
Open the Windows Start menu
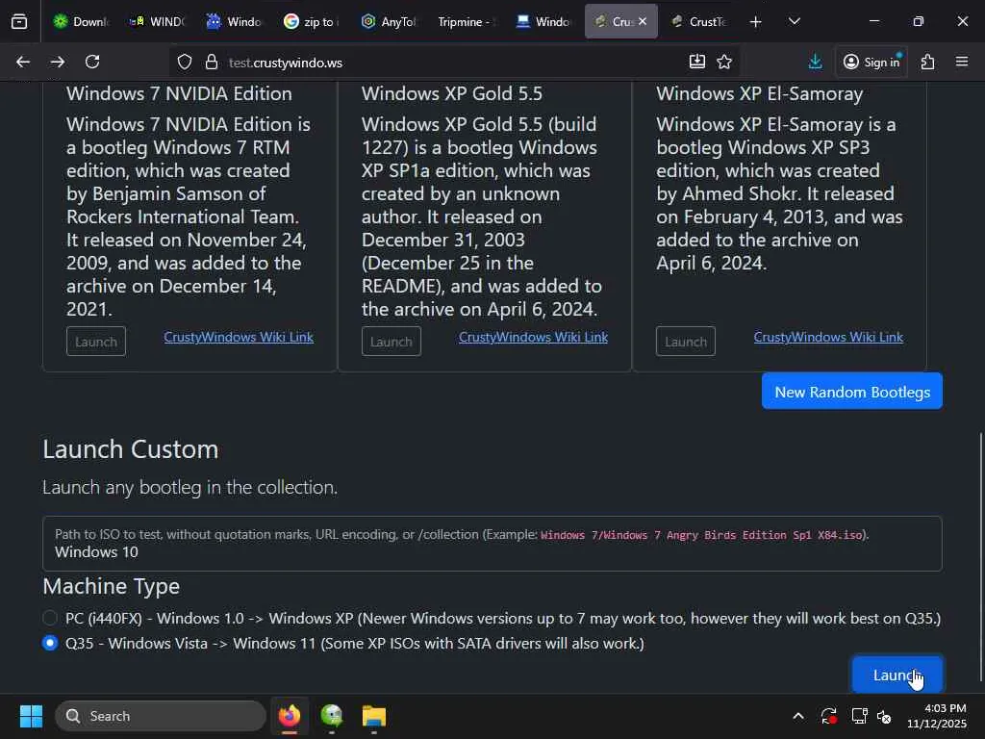tap(31, 716)
